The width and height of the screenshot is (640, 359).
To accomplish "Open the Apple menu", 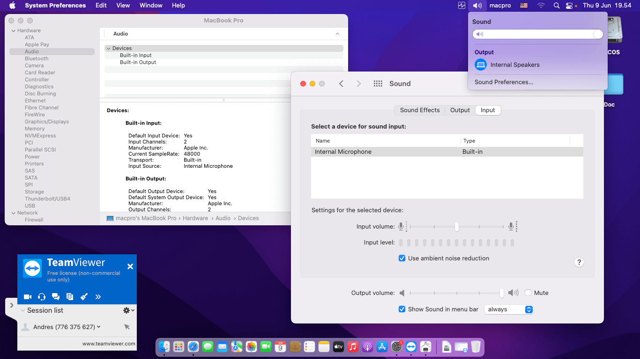I will (x=12, y=6).
